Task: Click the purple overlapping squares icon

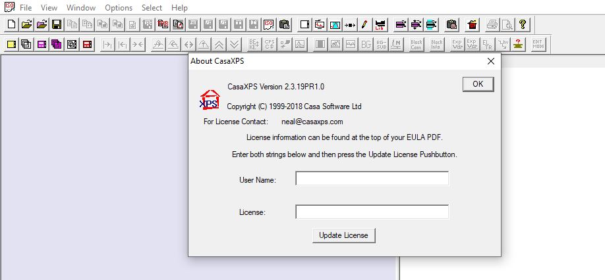Action: [57, 44]
